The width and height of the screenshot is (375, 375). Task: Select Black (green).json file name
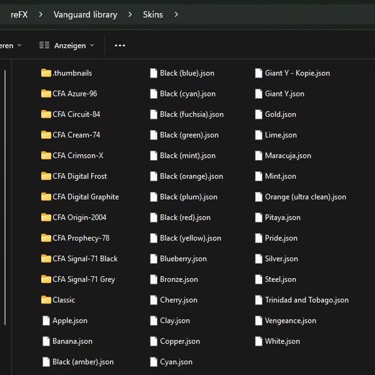pyautogui.click(x=189, y=135)
